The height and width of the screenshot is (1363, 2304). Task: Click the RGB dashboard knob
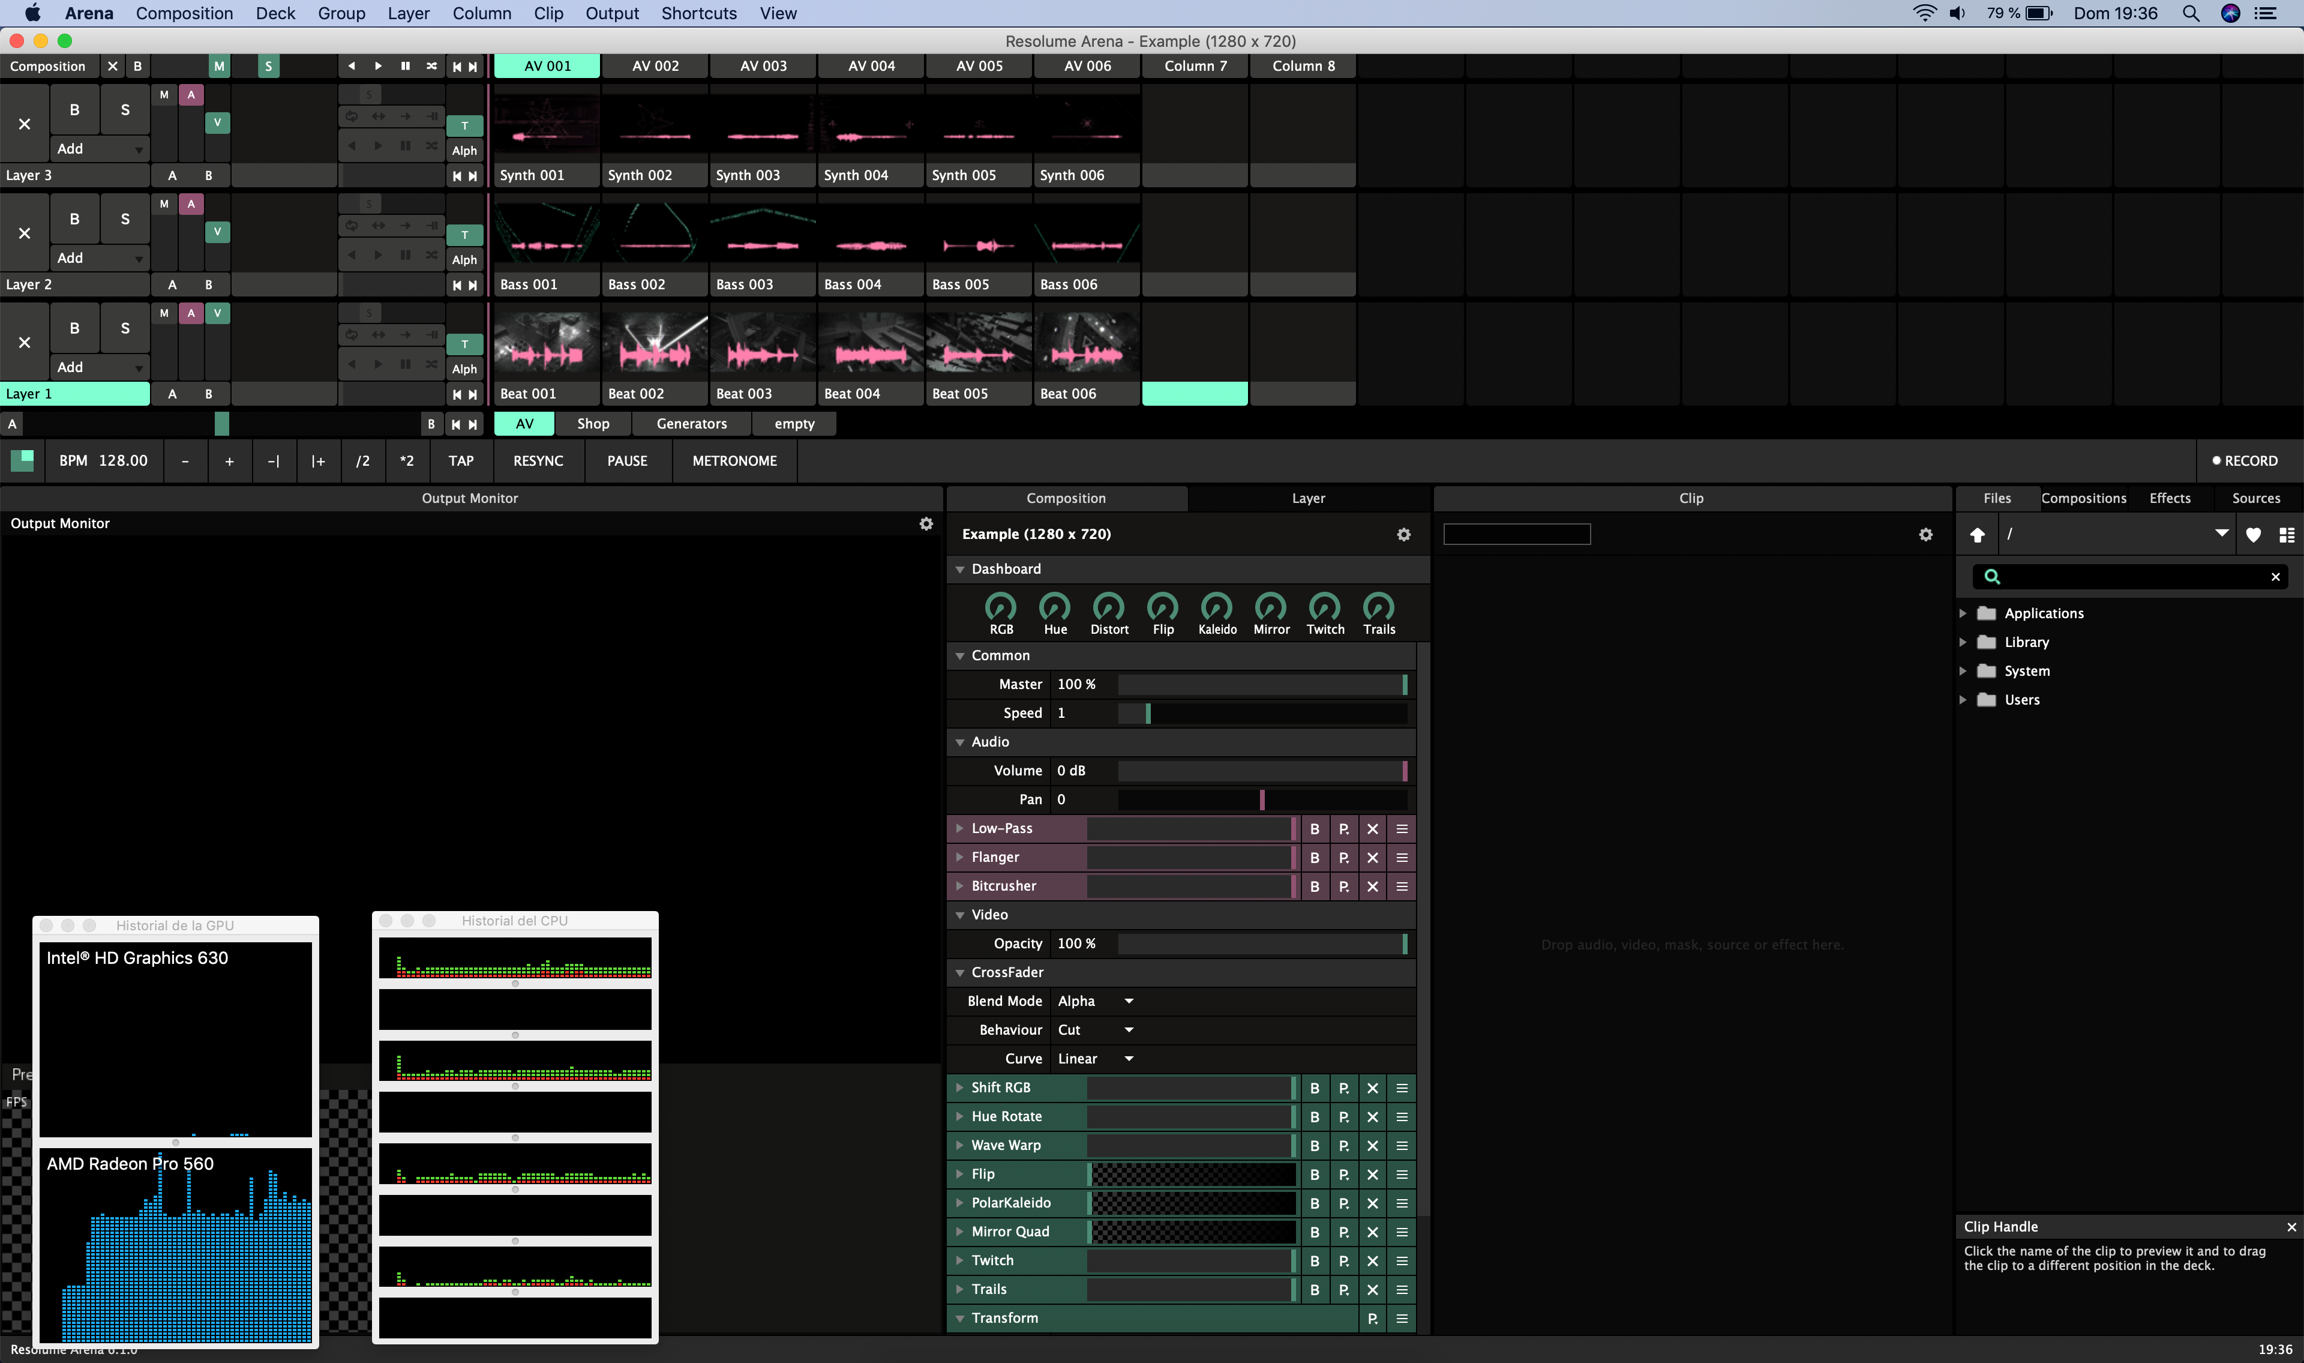coord(1001,607)
